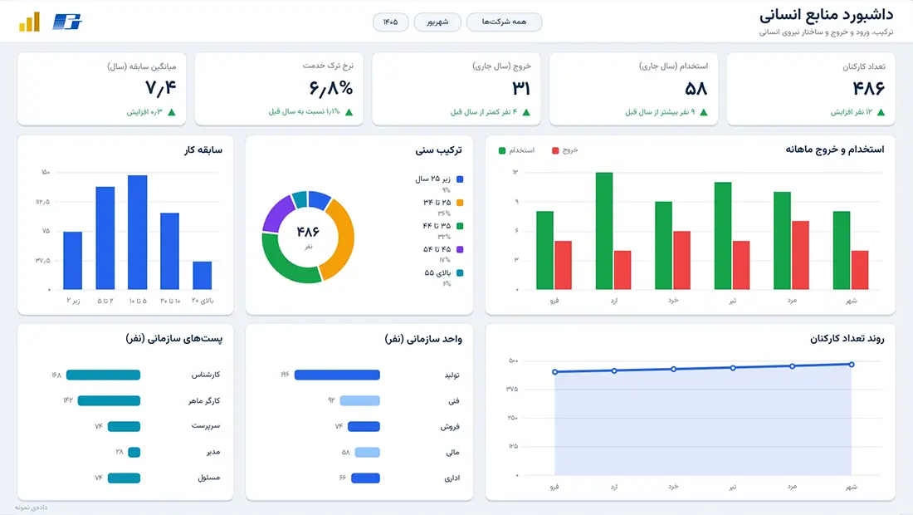This screenshot has width=913, height=515.
Task: Click the تولید bar in واحد سازمانی
Action: pos(337,375)
